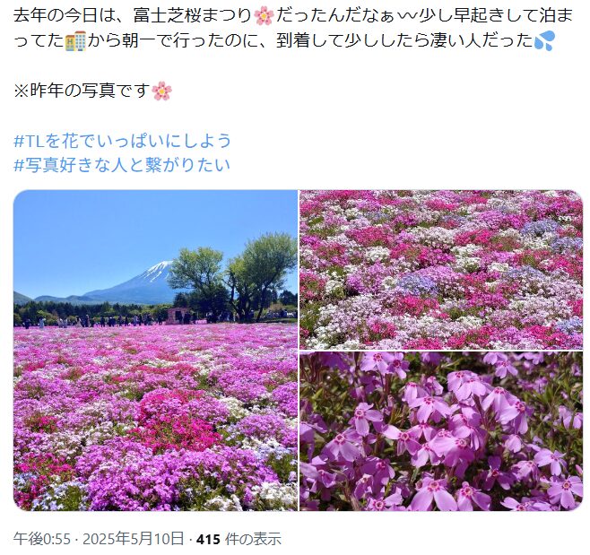Open hashtag #TLを花でいっぱいにしよう
This screenshot has width=590, height=555.
click(x=122, y=141)
